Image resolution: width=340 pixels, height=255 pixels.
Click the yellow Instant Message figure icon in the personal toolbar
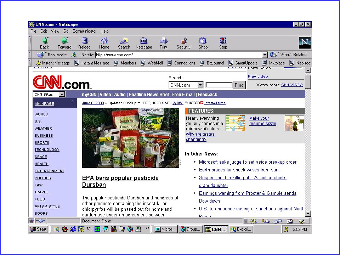click(39, 63)
